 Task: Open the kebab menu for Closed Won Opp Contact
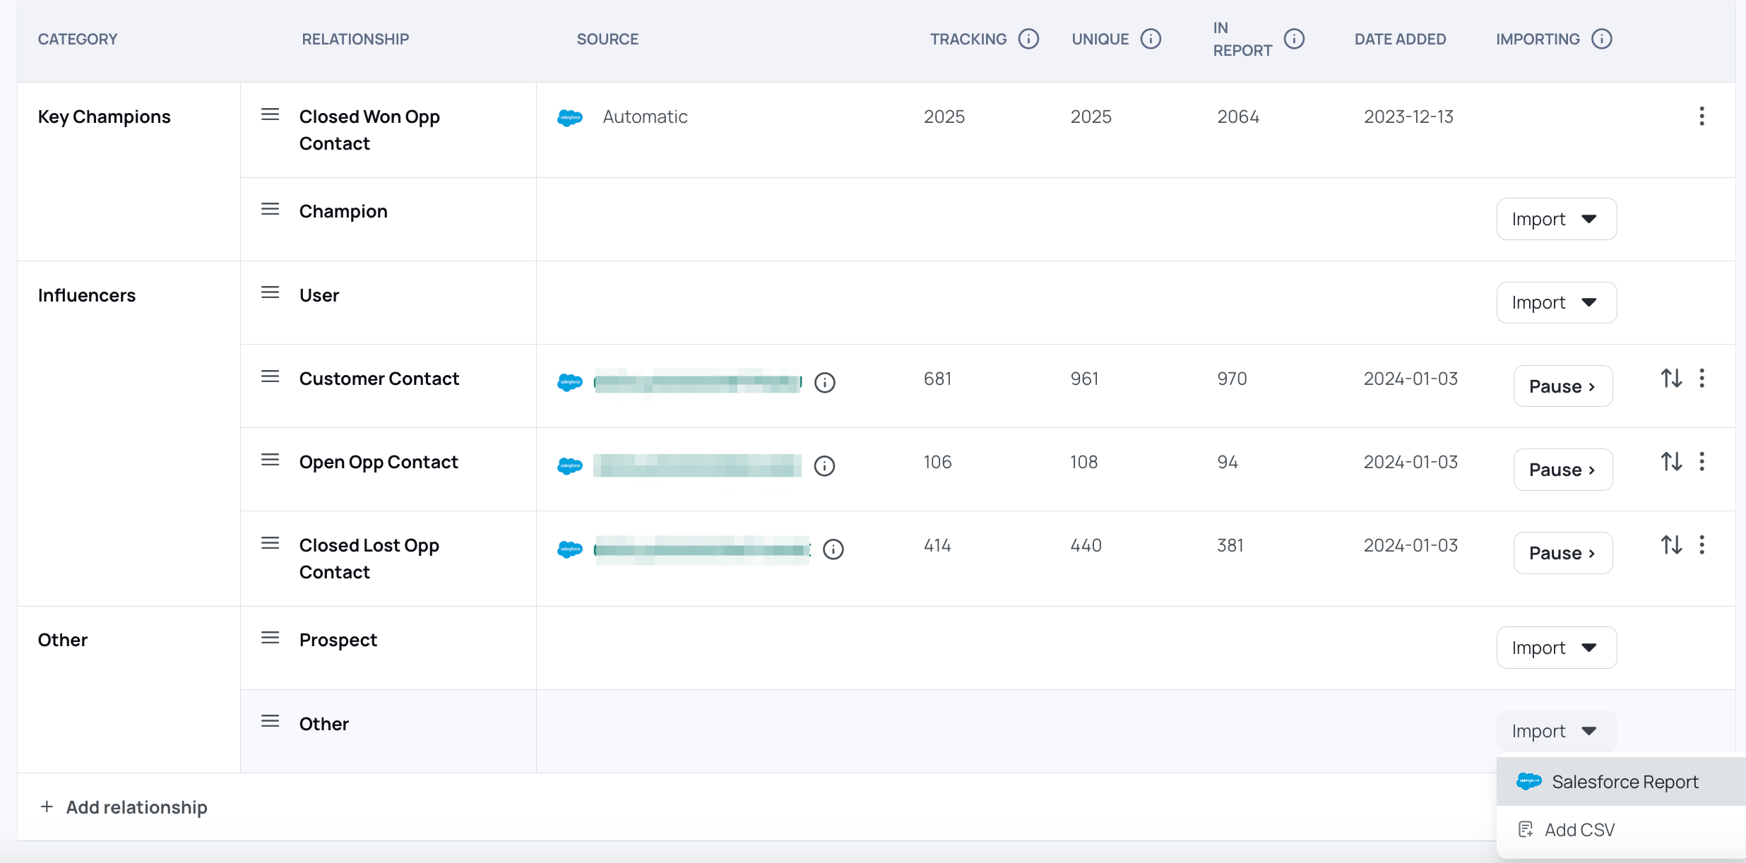[1702, 116]
